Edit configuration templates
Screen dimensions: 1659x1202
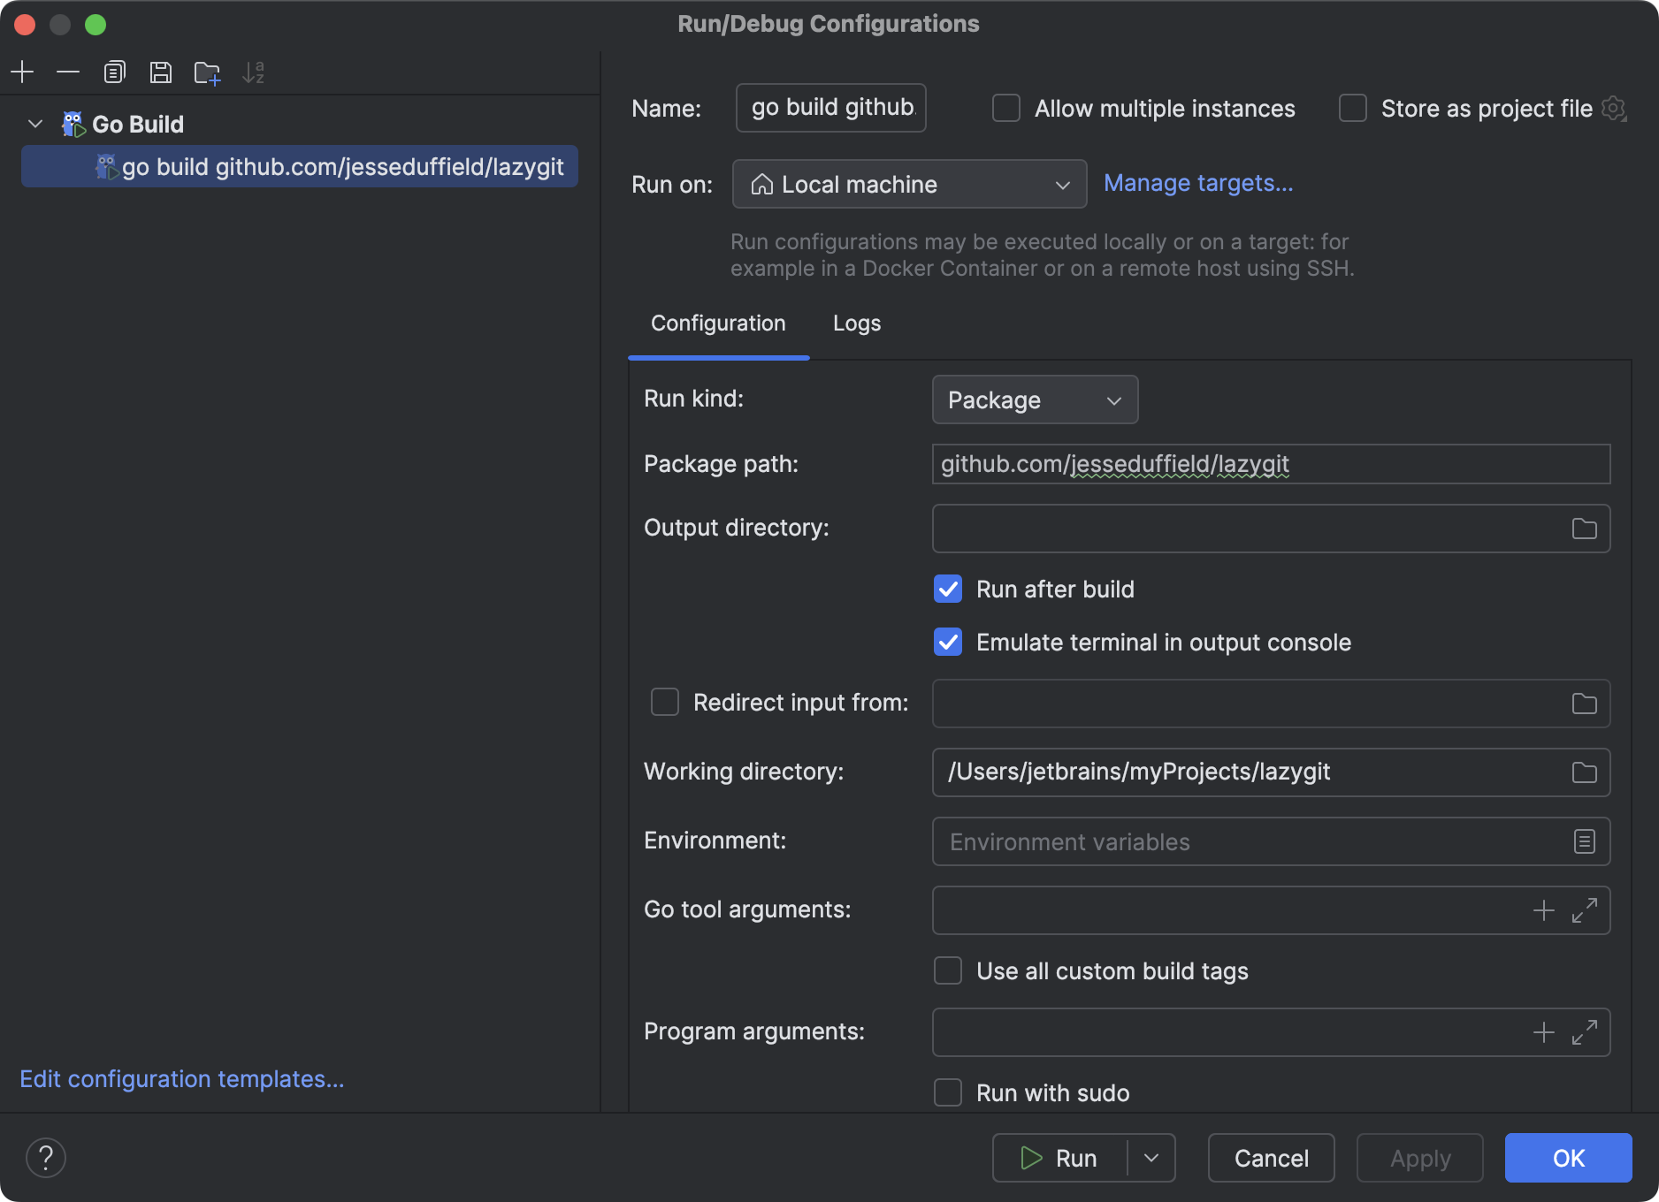tap(181, 1078)
